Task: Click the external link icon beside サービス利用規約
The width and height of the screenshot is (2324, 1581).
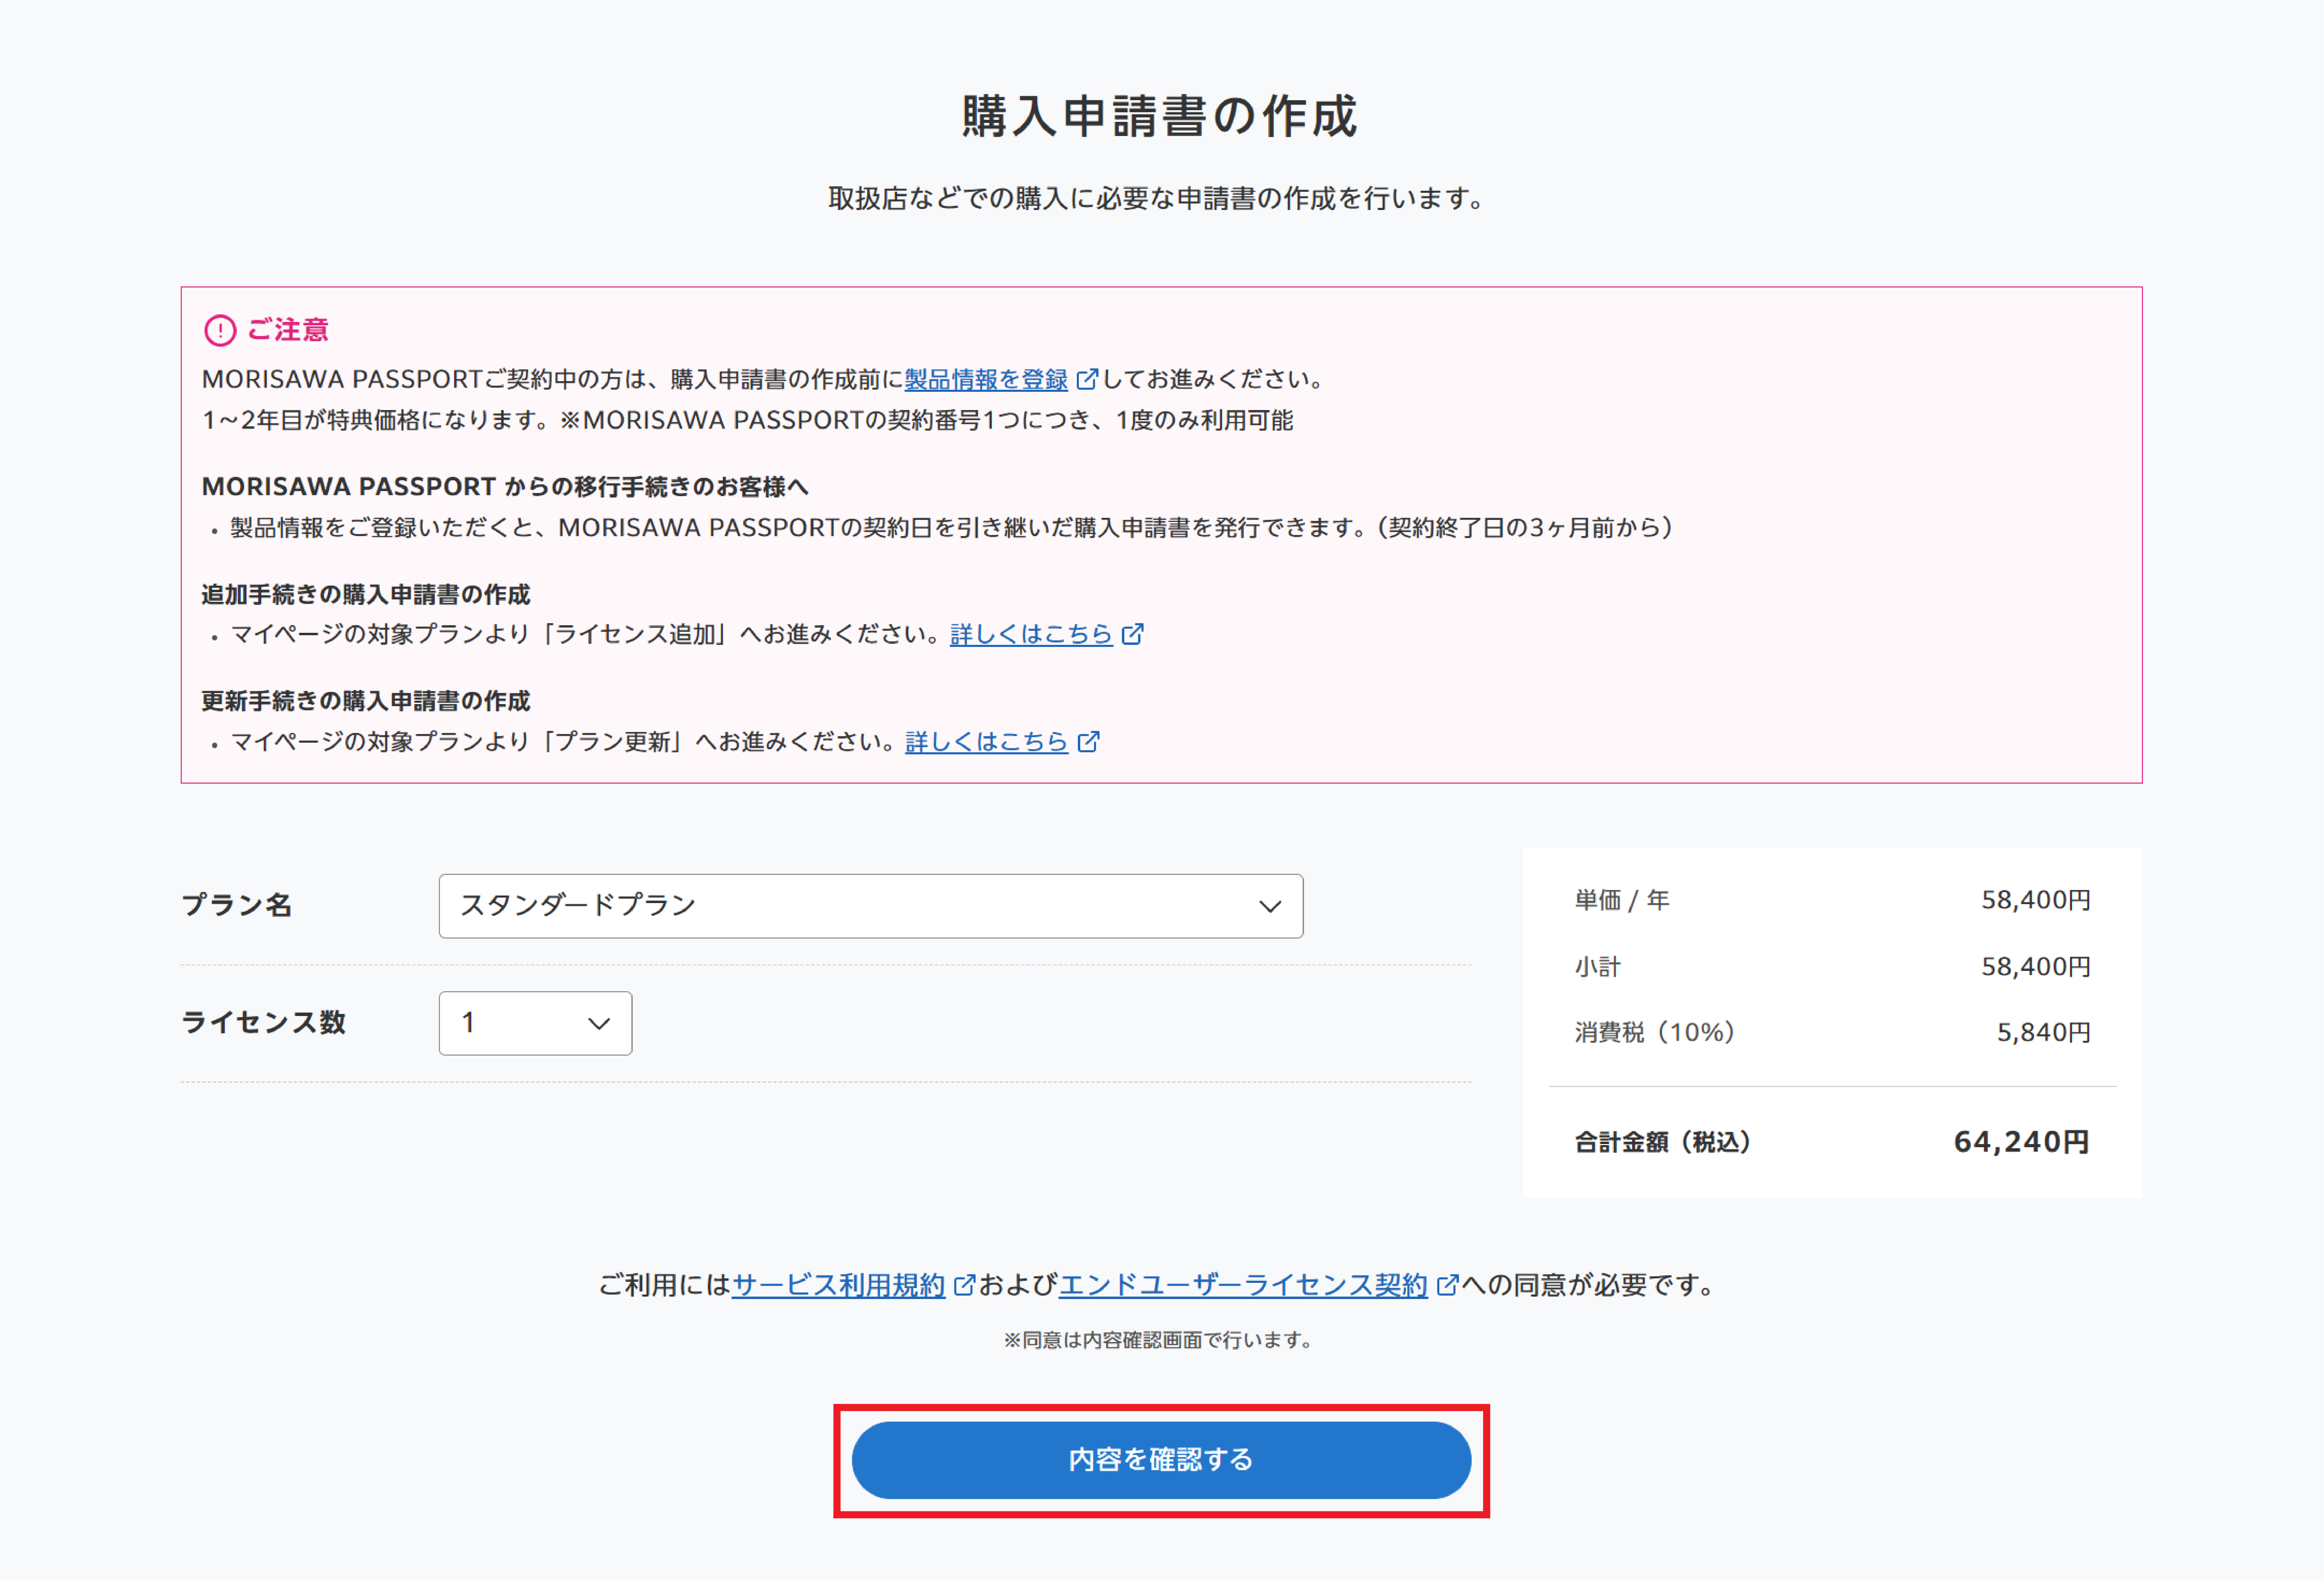Action: point(963,1285)
